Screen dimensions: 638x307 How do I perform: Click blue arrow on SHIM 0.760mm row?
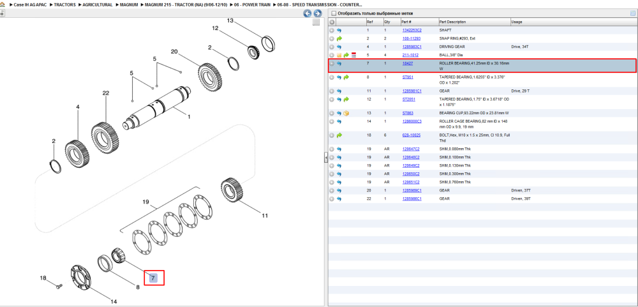click(339, 182)
